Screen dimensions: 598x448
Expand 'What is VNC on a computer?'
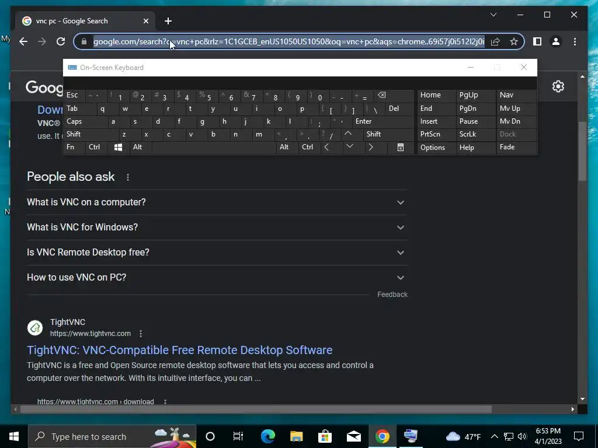click(x=217, y=202)
